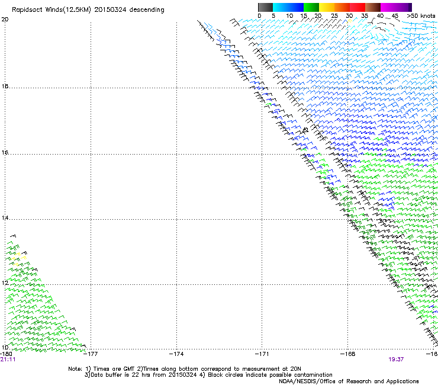Image resolution: width=438 pixels, height=385 pixels.
Task: Click the blue 10-15 knots legend color
Action: tap(296, 7)
